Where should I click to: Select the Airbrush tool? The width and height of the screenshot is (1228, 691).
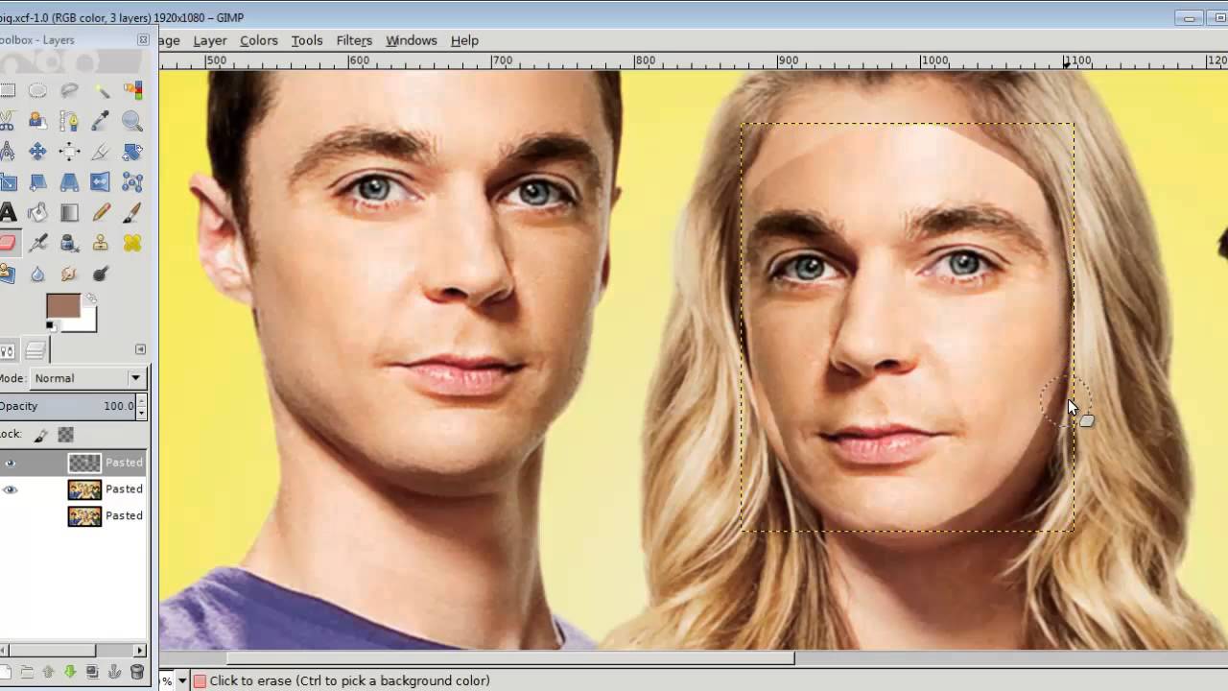click(x=37, y=244)
